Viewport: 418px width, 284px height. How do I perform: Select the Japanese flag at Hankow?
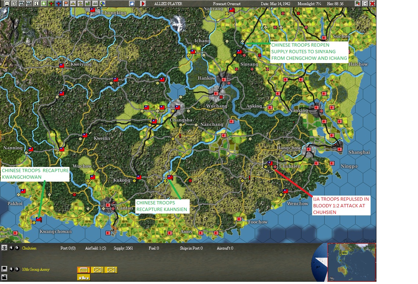(x=224, y=80)
